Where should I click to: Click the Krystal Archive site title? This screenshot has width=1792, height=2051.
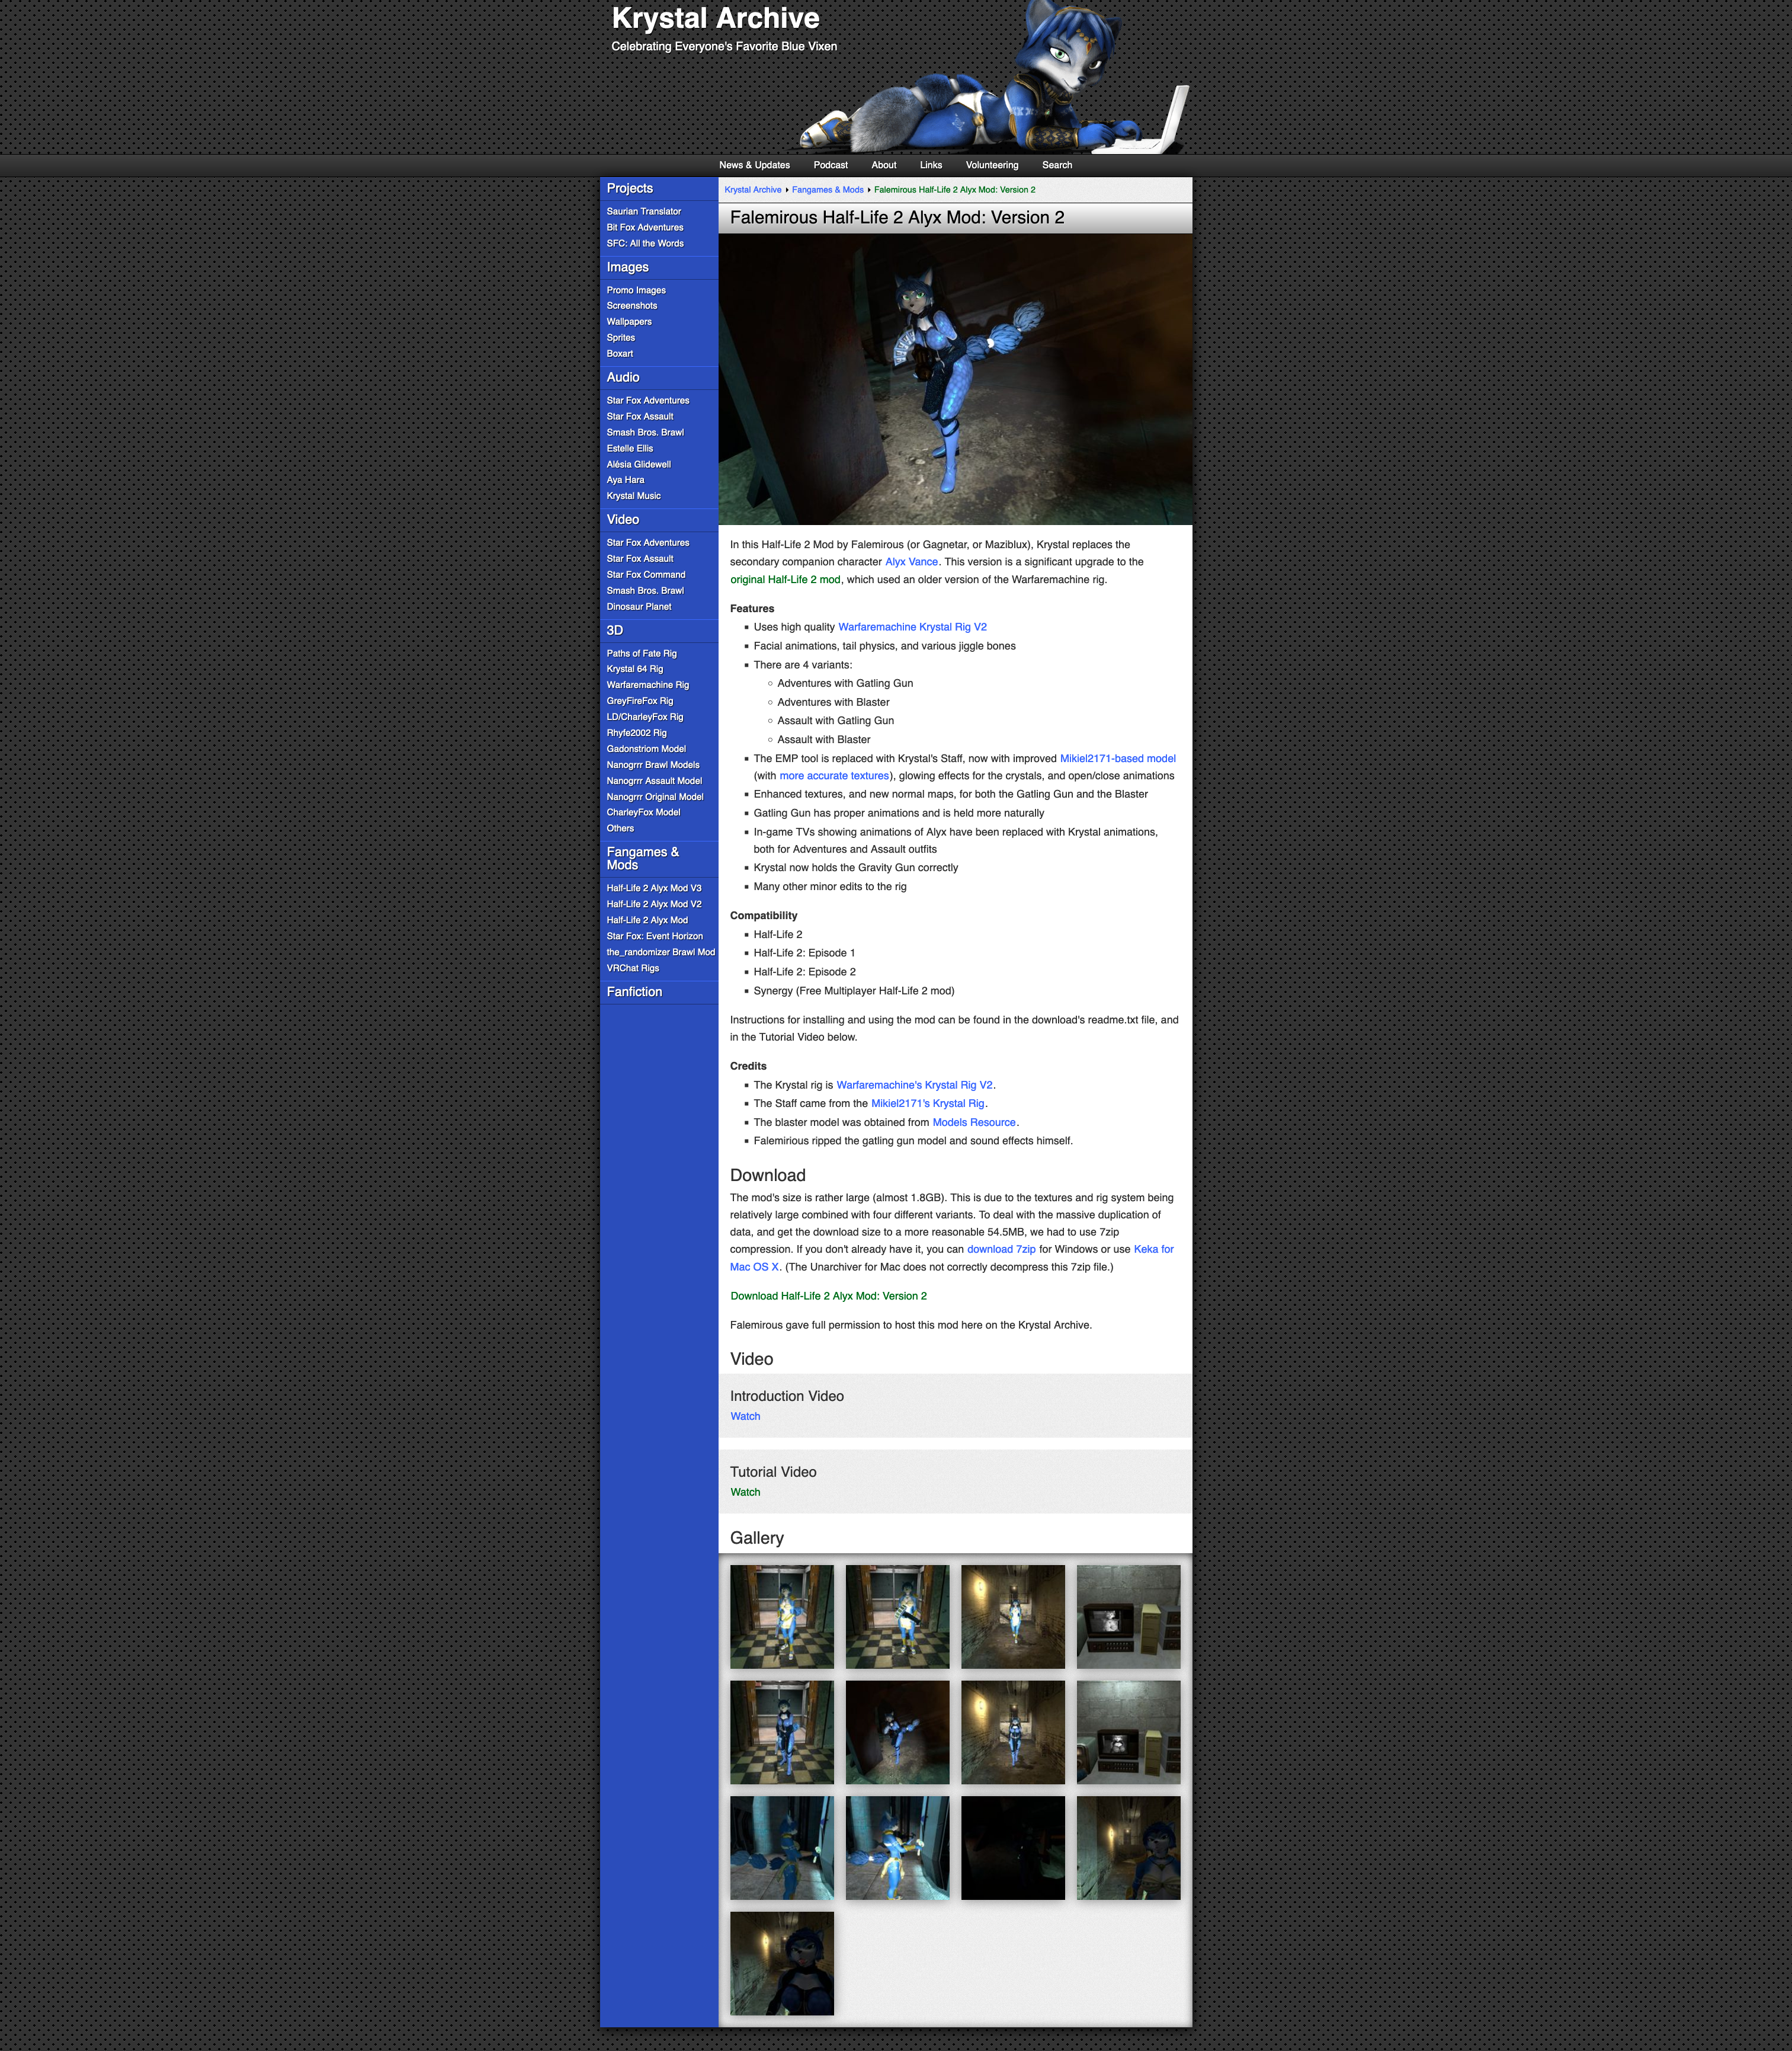715,19
